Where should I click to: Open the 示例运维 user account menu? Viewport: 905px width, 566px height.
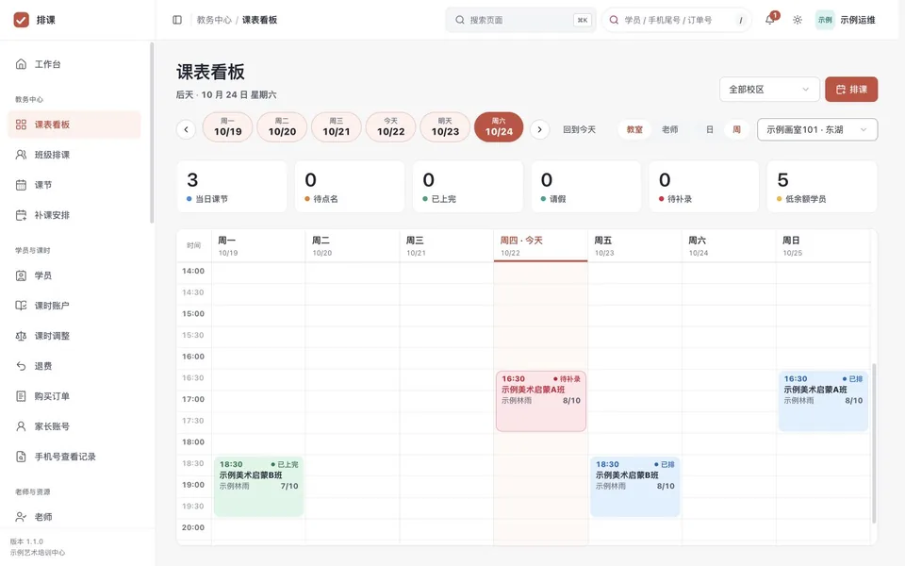[846, 20]
